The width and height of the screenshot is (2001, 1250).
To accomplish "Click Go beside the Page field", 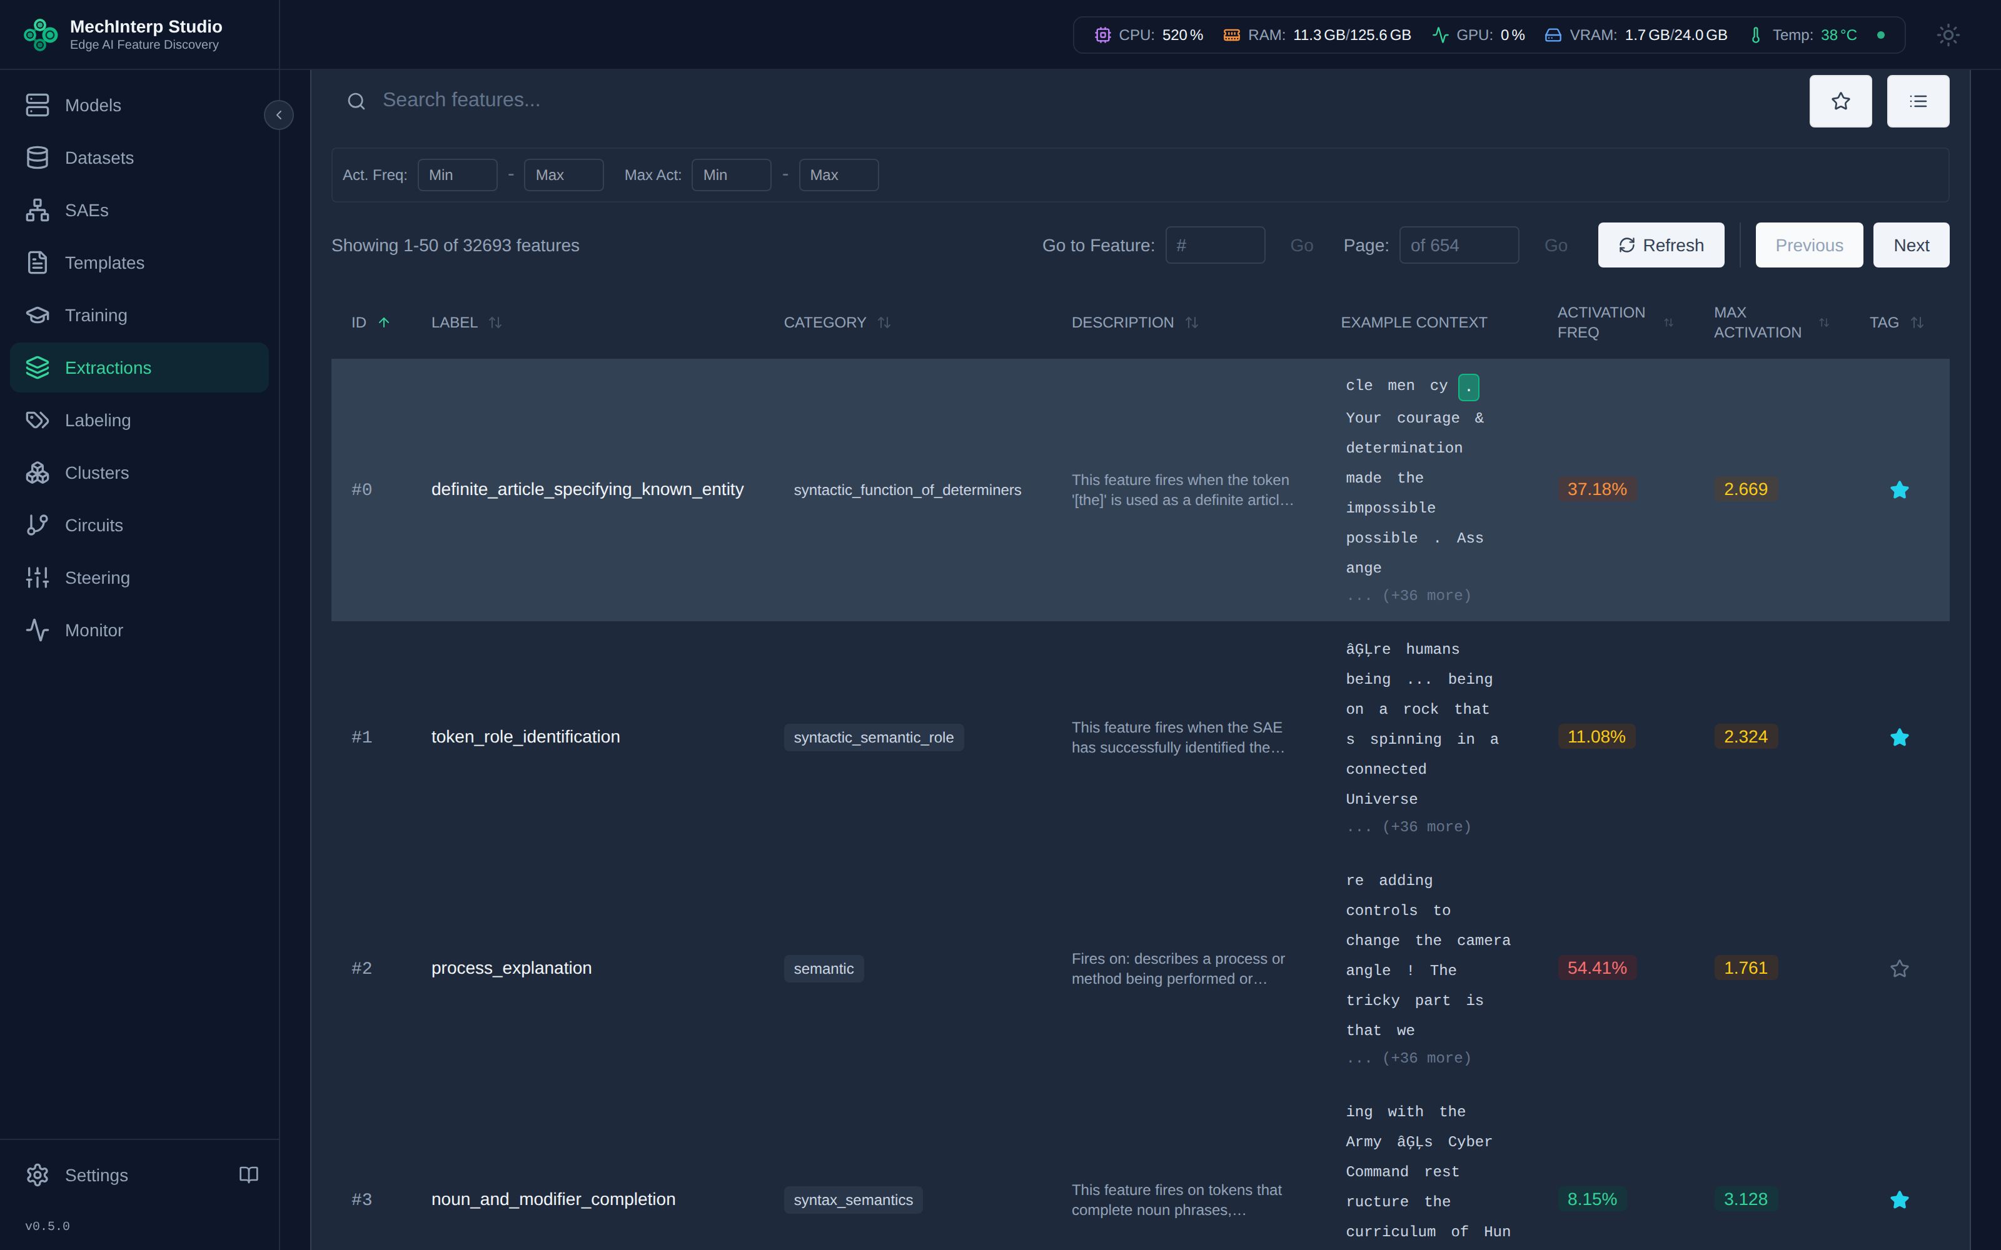I will [1555, 246].
